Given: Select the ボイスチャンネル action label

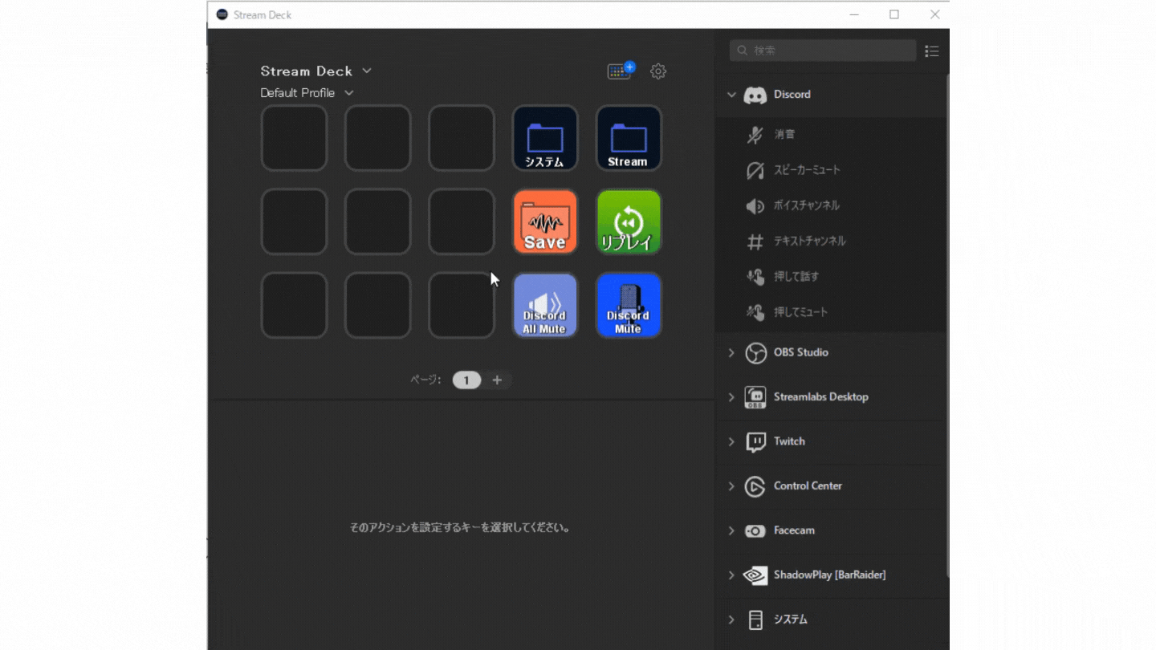Looking at the screenshot, I should click(807, 206).
